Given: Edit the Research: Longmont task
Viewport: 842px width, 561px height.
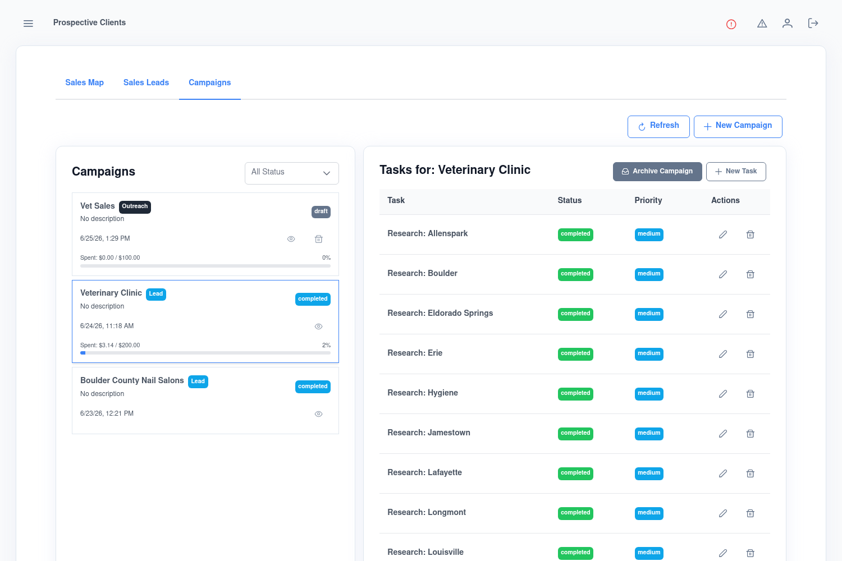Looking at the screenshot, I should (723, 513).
